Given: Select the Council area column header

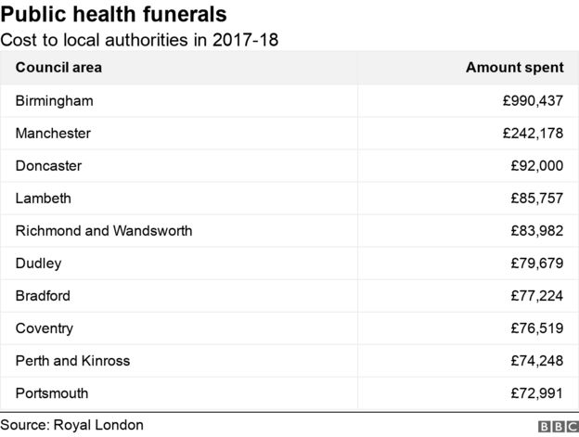Looking at the screenshot, I should (58, 68).
